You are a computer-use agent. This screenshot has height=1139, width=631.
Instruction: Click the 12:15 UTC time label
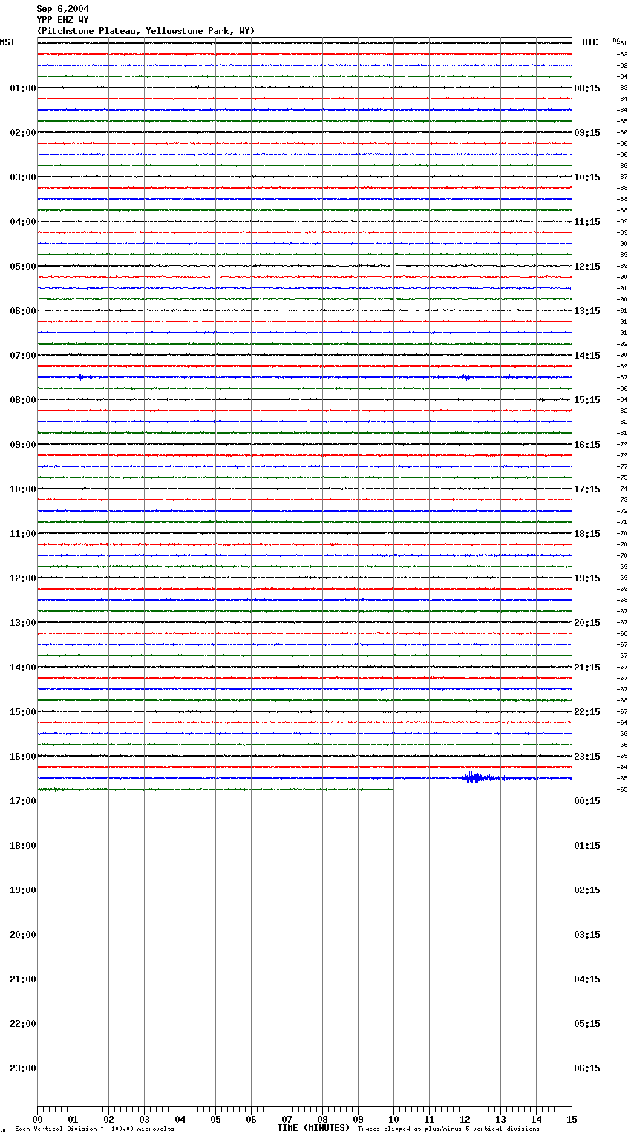tap(587, 267)
